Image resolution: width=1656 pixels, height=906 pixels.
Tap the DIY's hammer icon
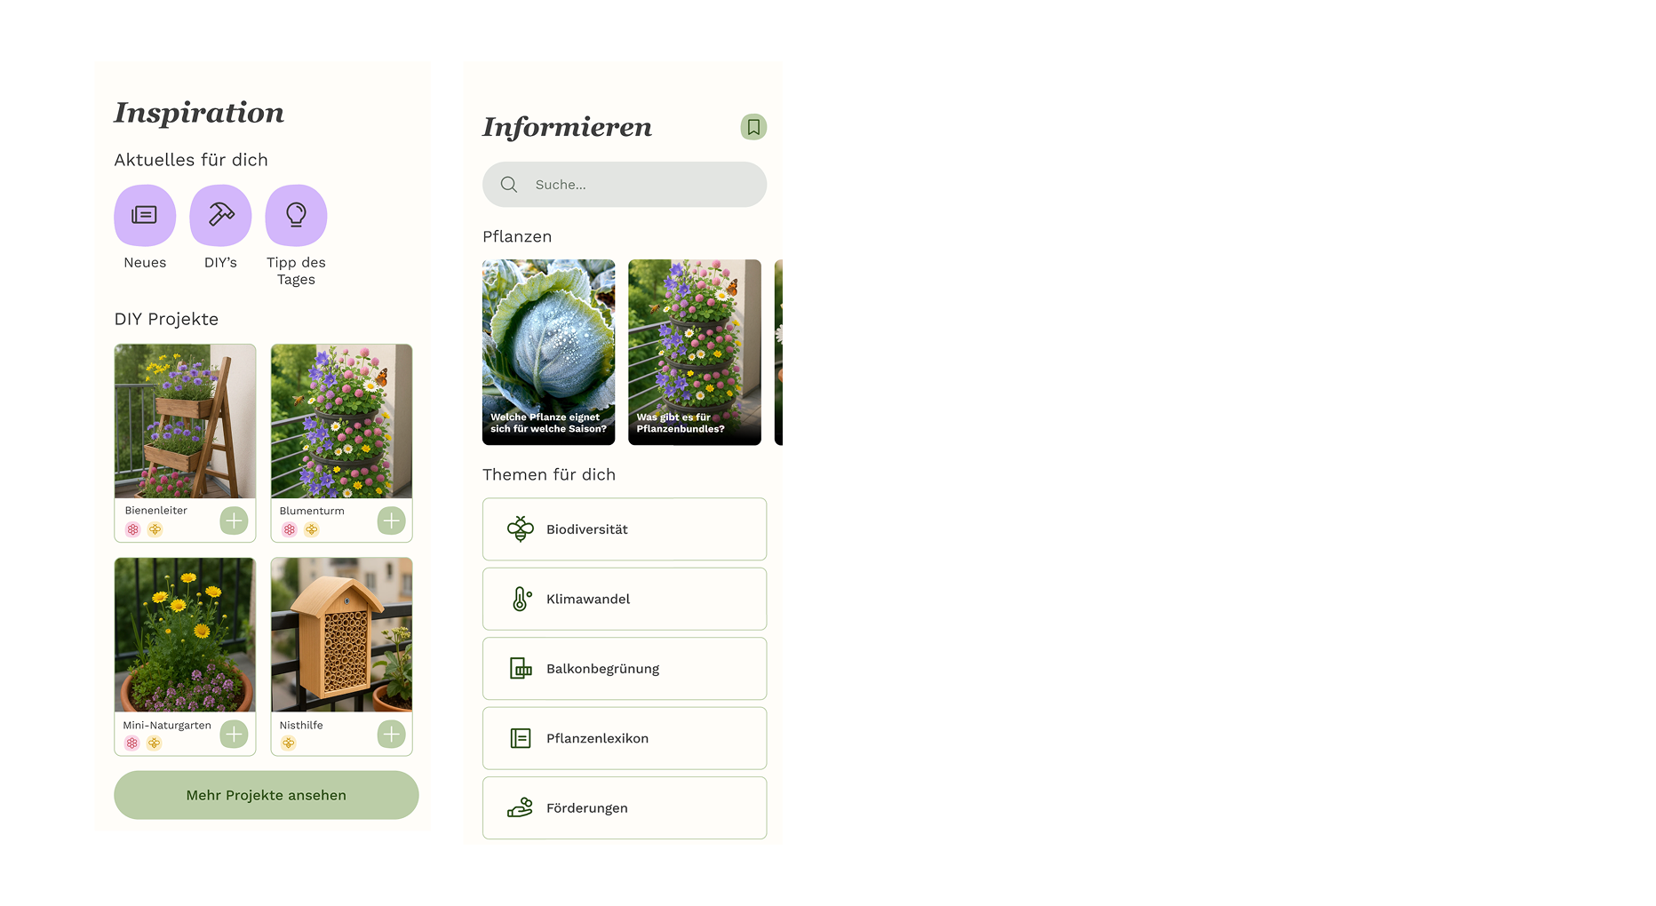(x=220, y=215)
